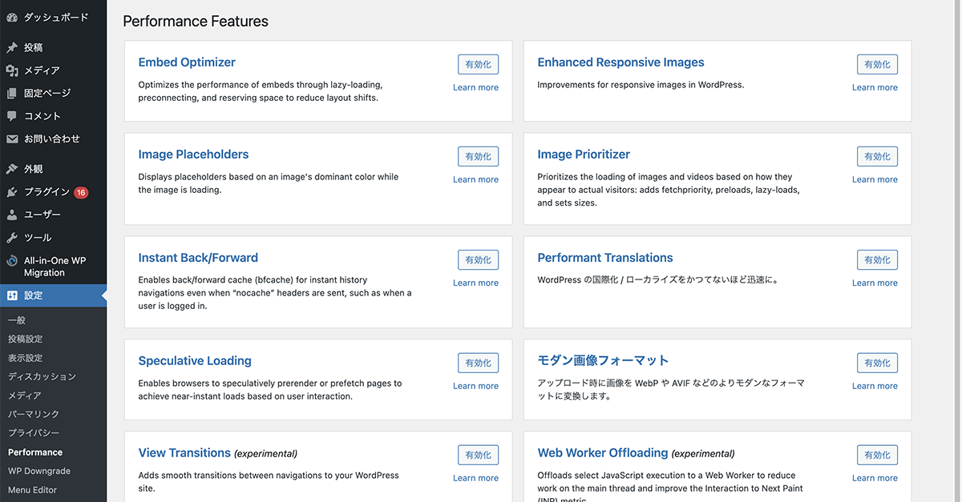
Task: Open the WP Downgrade submenu item
Action: pyautogui.click(x=39, y=471)
